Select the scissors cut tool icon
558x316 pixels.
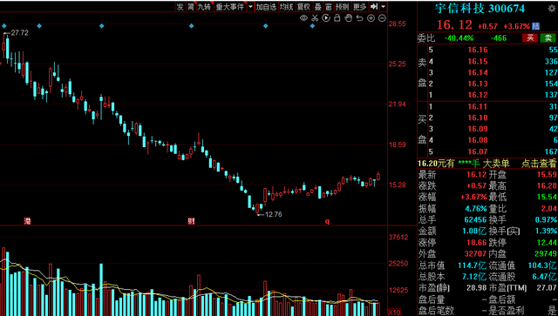click(315, 18)
